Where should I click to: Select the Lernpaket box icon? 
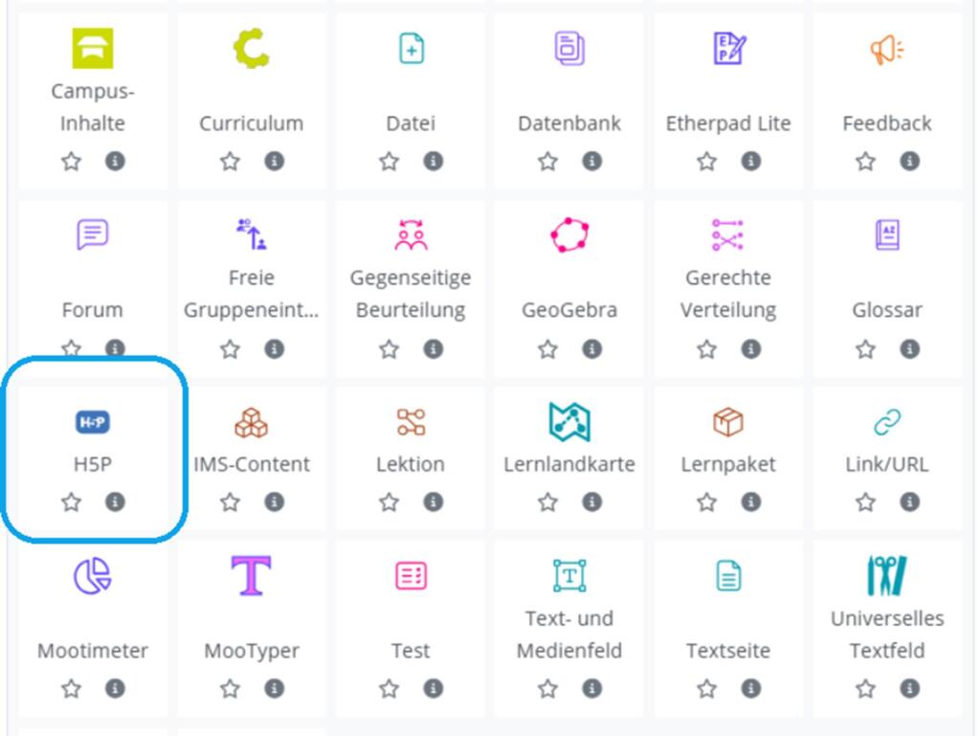click(728, 421)
